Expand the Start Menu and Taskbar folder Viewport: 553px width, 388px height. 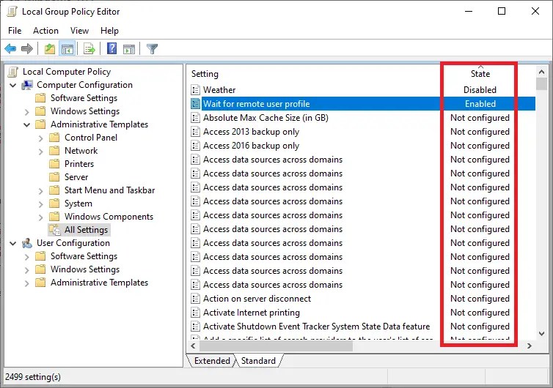40,191
